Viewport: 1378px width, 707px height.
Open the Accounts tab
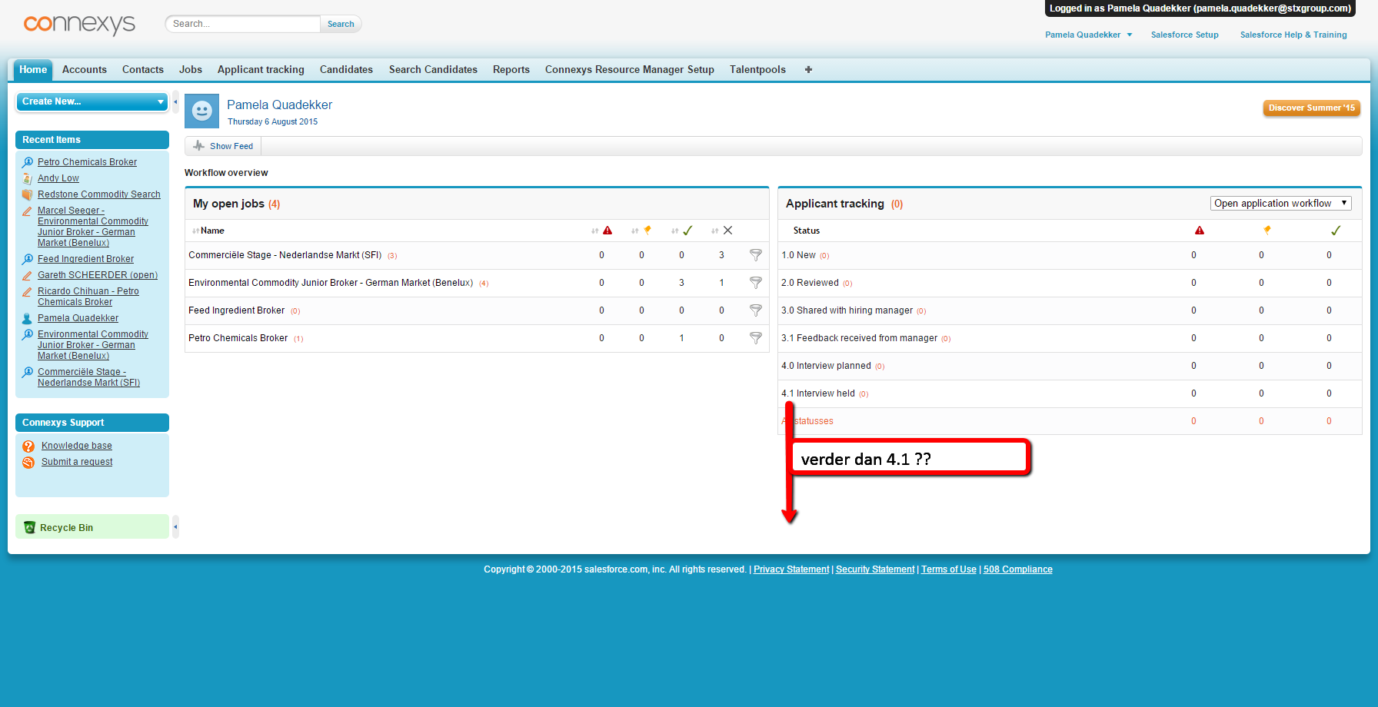(x=85, y=70)
